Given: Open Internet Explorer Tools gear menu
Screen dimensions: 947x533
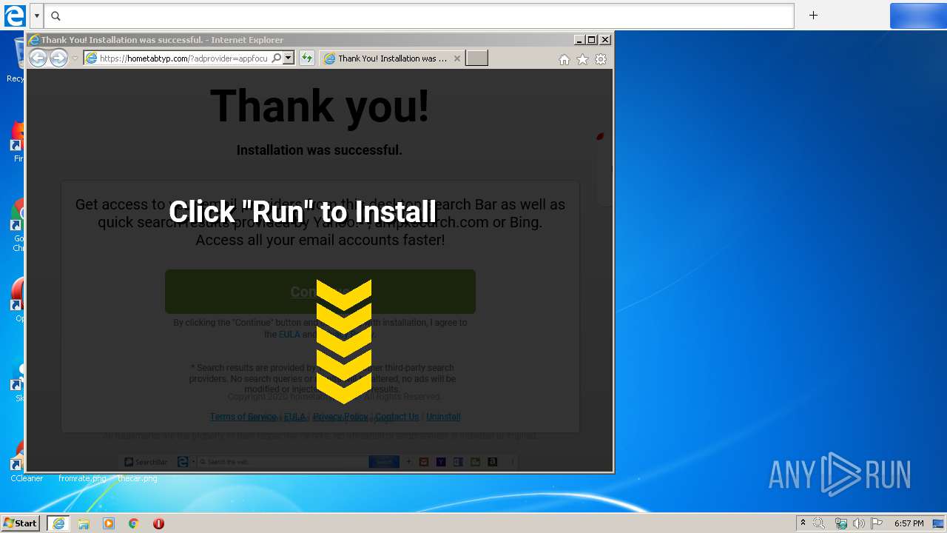Looking at the screenshot, I should [x=601, y=59].
